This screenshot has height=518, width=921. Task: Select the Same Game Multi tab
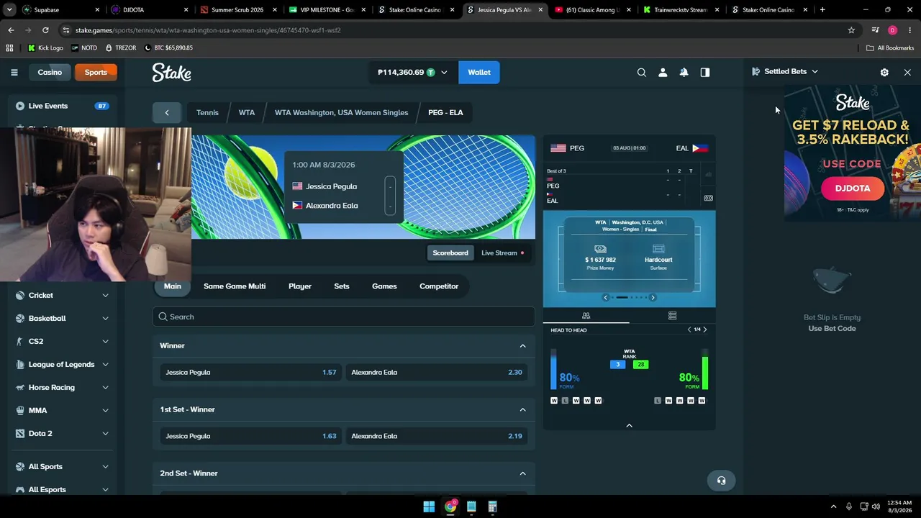pos(235,286)
